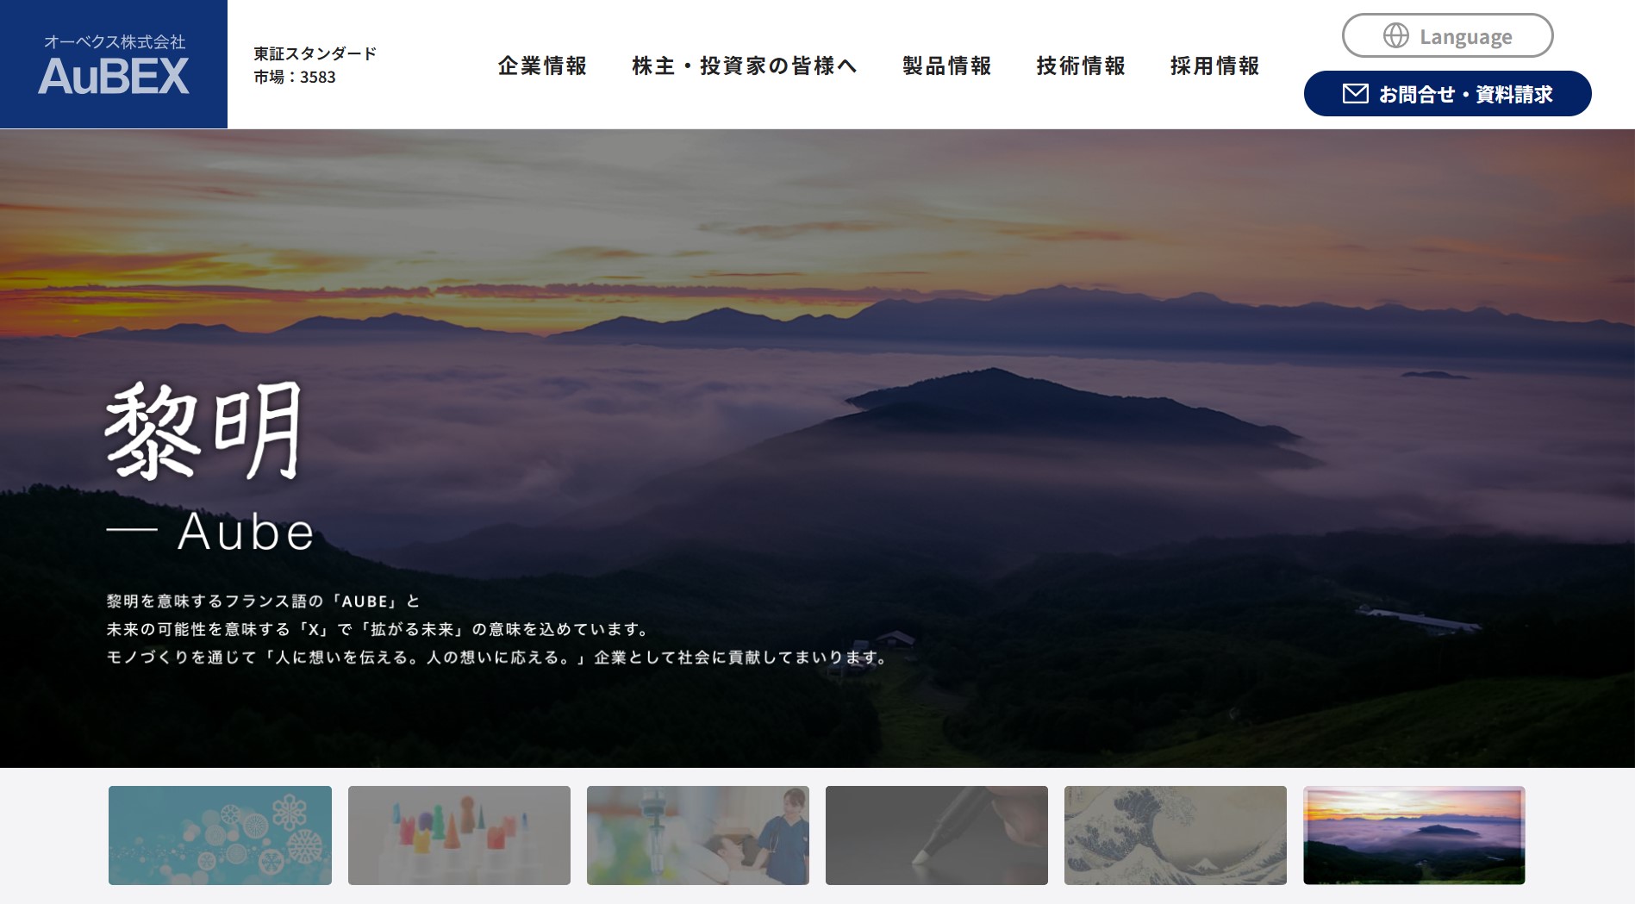1635x904 pixels.
Task: Open the 株主・投資家の皆様へ menu
Action: (x=744, y=65)
